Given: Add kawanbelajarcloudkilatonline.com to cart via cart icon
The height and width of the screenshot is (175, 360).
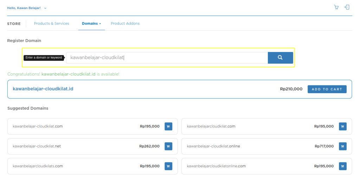Looking at the screenshot, I should pos(342,166).
